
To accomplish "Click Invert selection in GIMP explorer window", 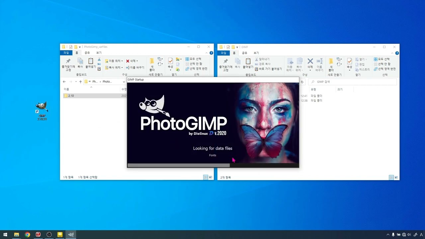I will 384,69.
